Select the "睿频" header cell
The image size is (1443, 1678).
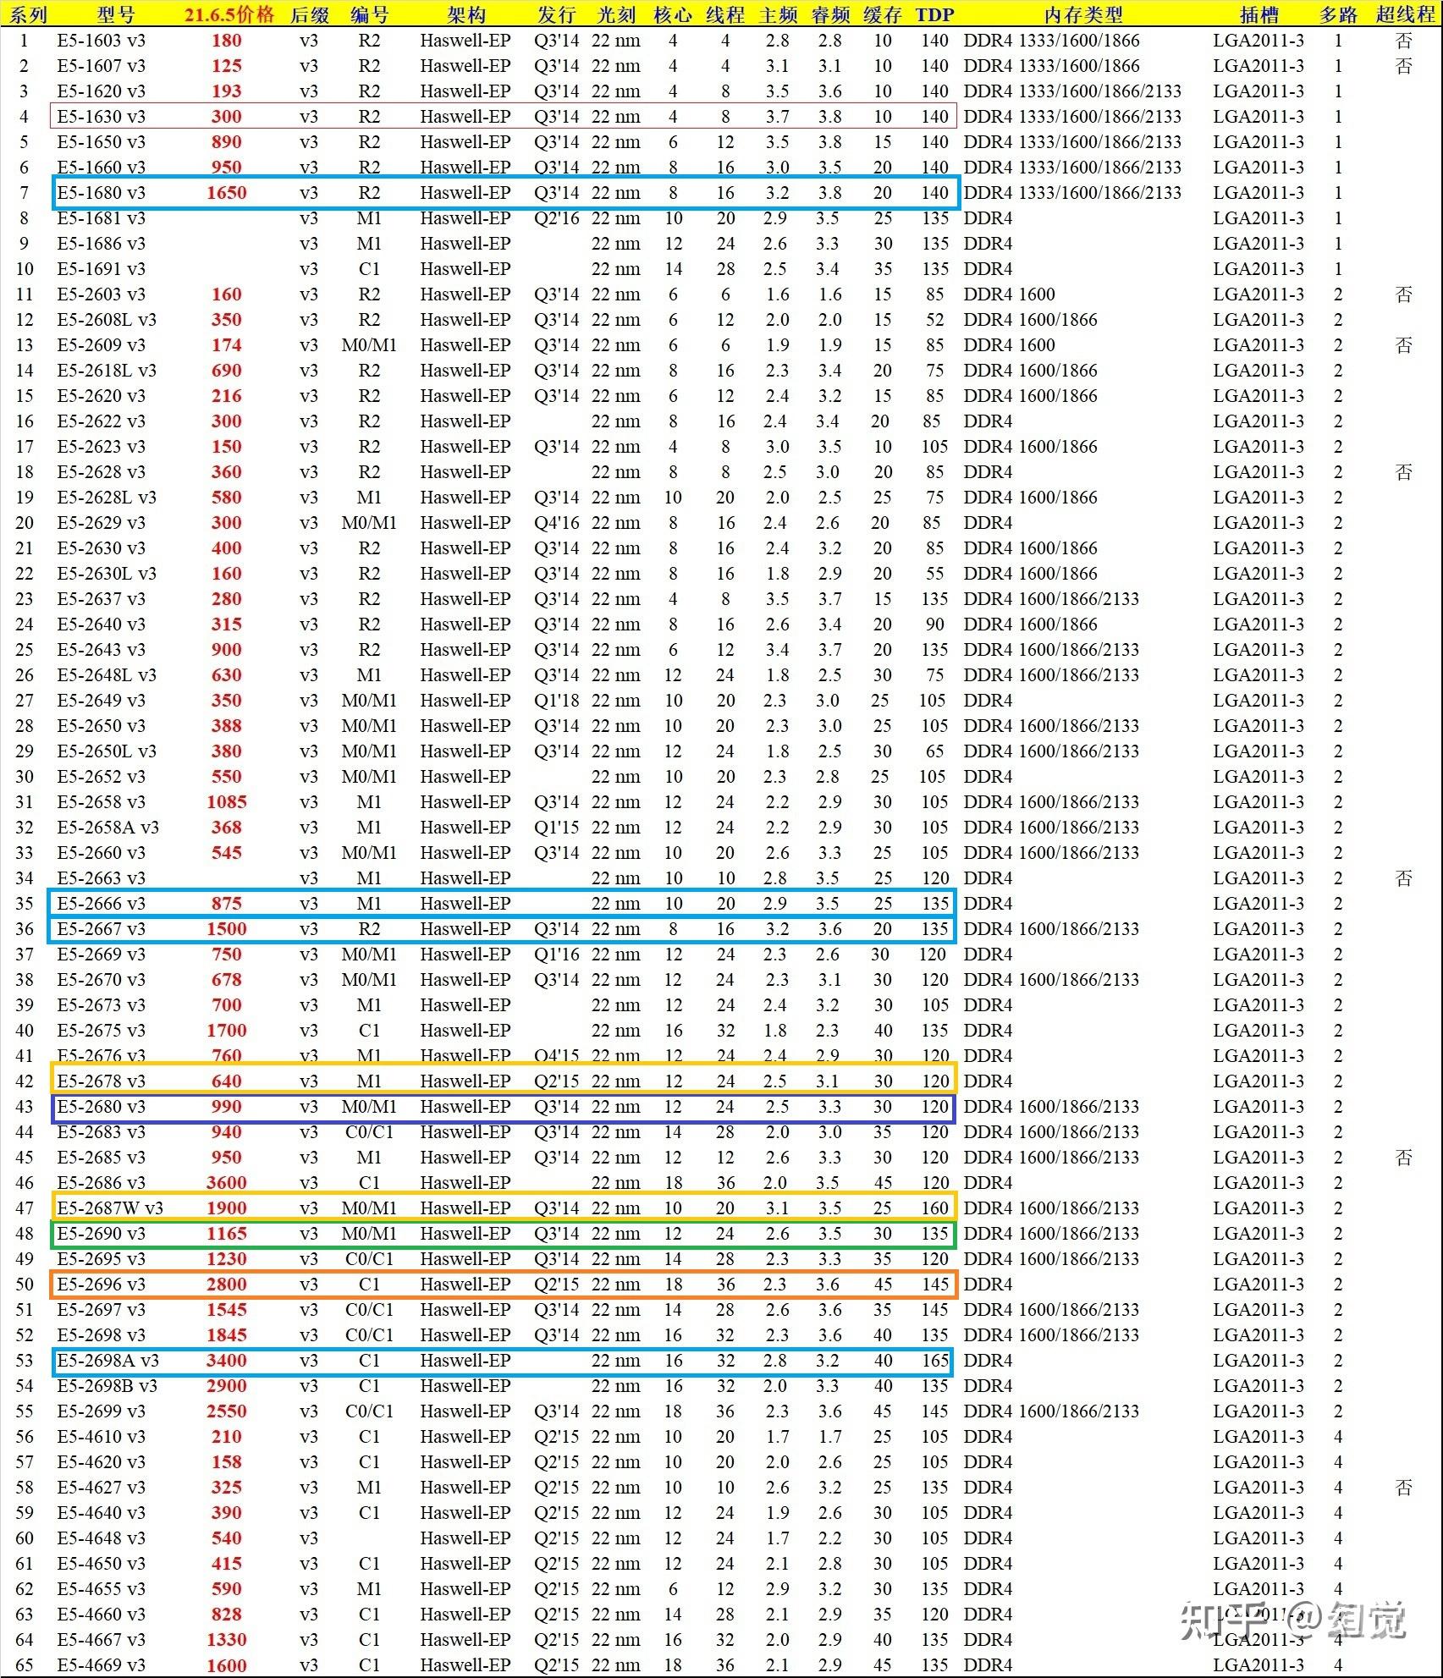829,14
